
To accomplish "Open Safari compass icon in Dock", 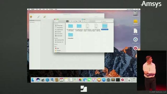I will click(47, 80).
